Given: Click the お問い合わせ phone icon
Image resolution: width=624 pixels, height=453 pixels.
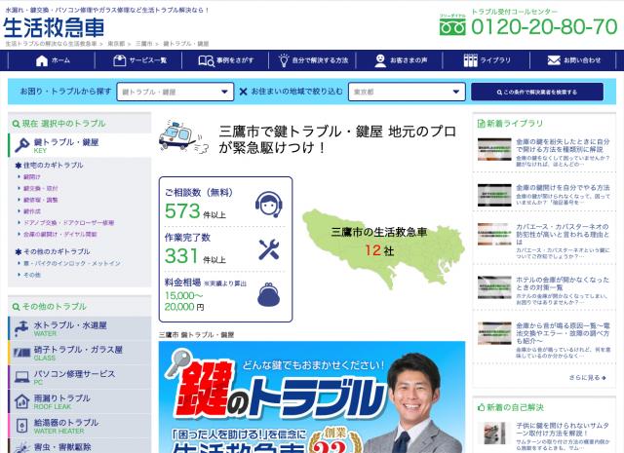Looking at the screenshot, I should (x=555, y=60).
